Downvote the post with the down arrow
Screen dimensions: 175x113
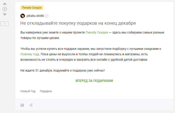[x=5, y=14]
